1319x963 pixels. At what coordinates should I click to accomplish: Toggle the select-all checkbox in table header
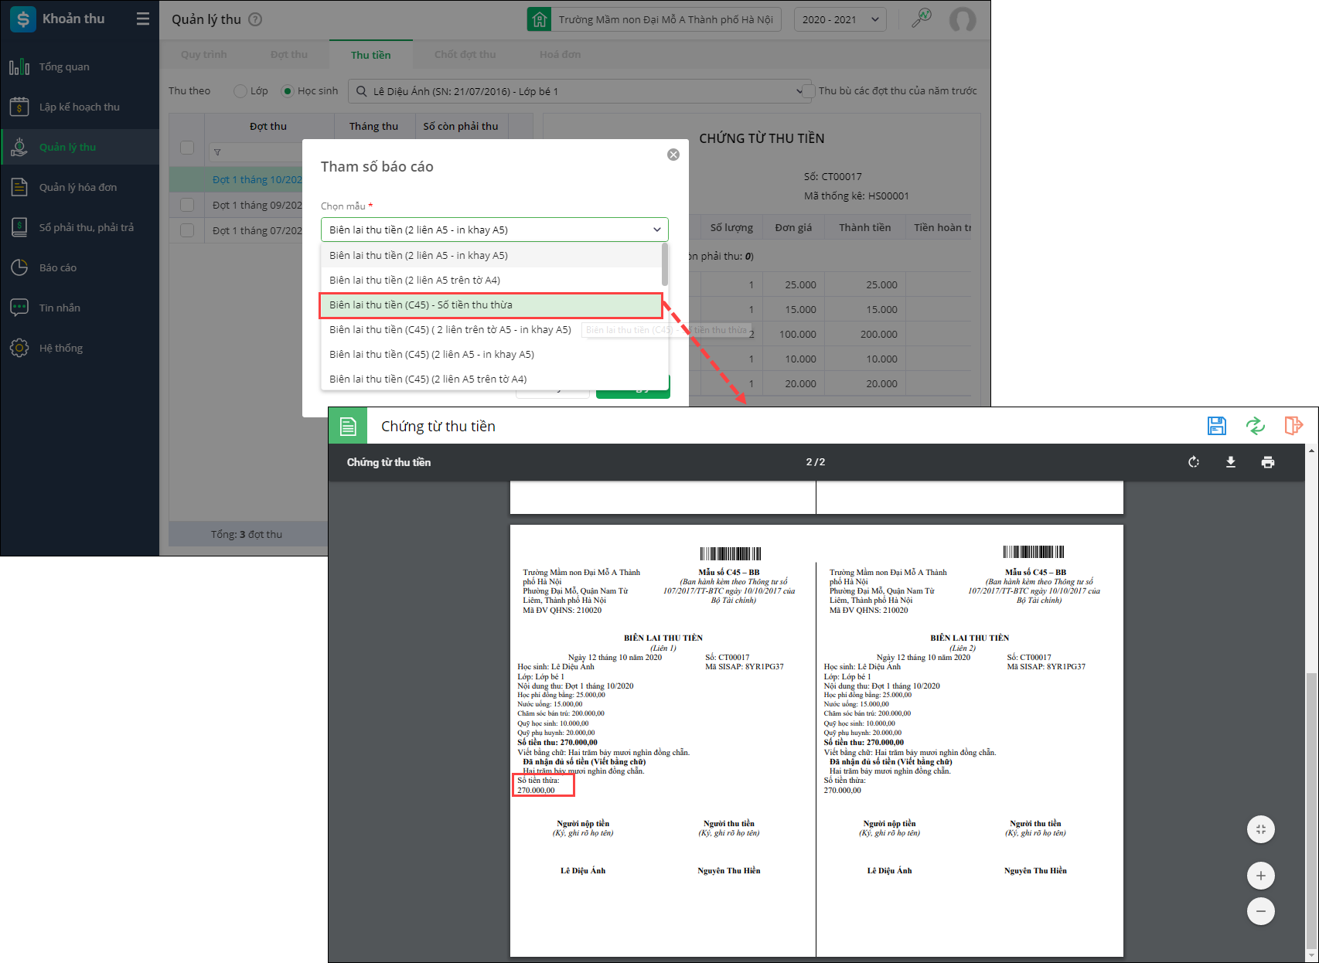click(187, 147)
